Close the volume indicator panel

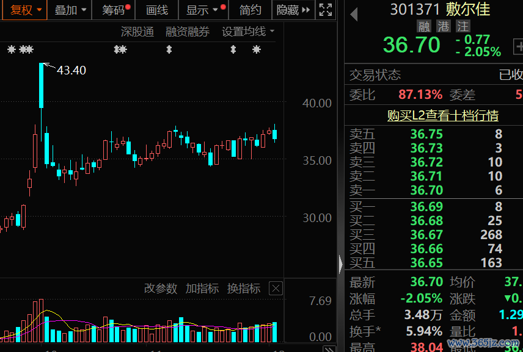(x=276, y=289)
